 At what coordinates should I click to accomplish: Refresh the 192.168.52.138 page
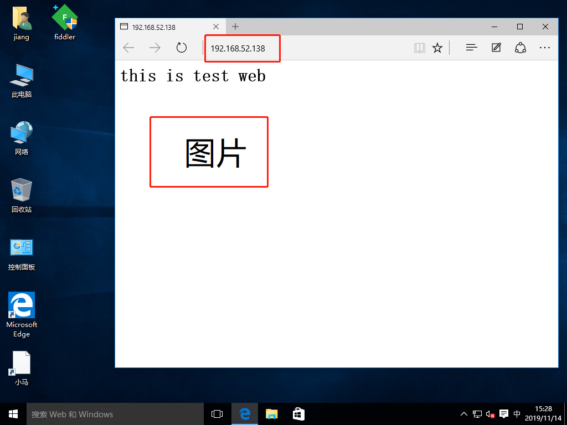182,48
